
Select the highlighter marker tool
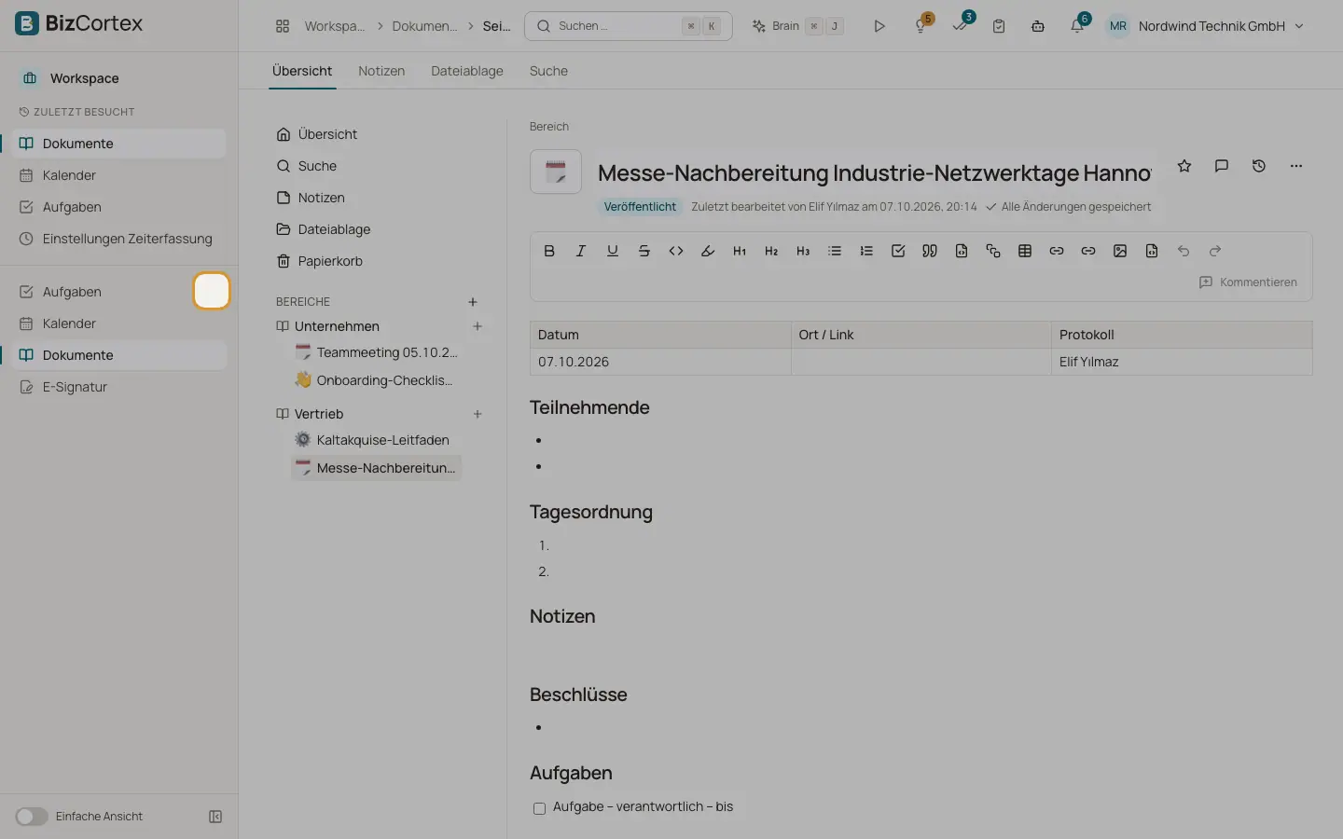708,251
